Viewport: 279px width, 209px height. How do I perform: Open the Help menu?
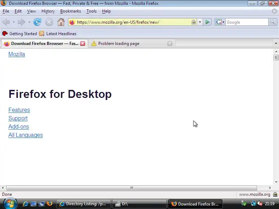[106, 11]
